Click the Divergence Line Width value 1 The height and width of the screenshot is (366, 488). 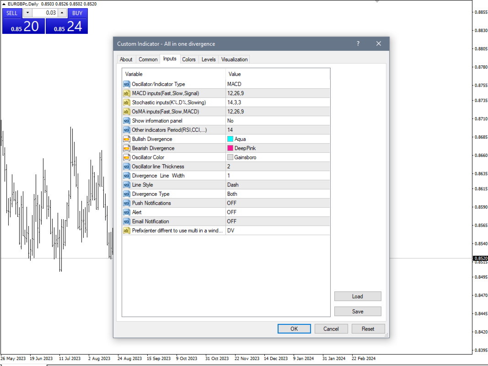(x=278, y=176)
